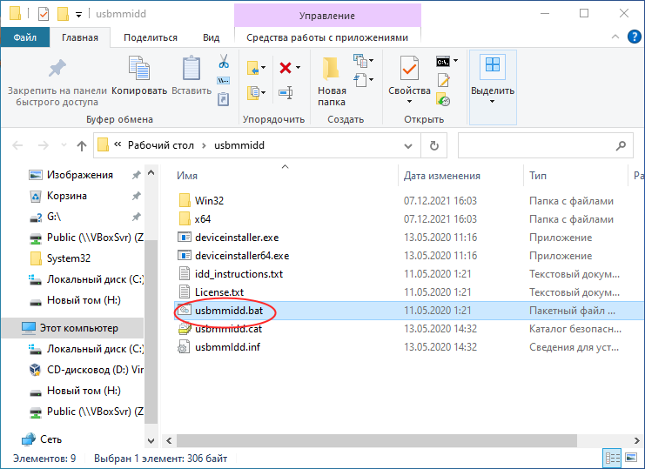Click the Pin to Quick Access icon
This screenshot has height=469, width=645.
coord(57,69)
